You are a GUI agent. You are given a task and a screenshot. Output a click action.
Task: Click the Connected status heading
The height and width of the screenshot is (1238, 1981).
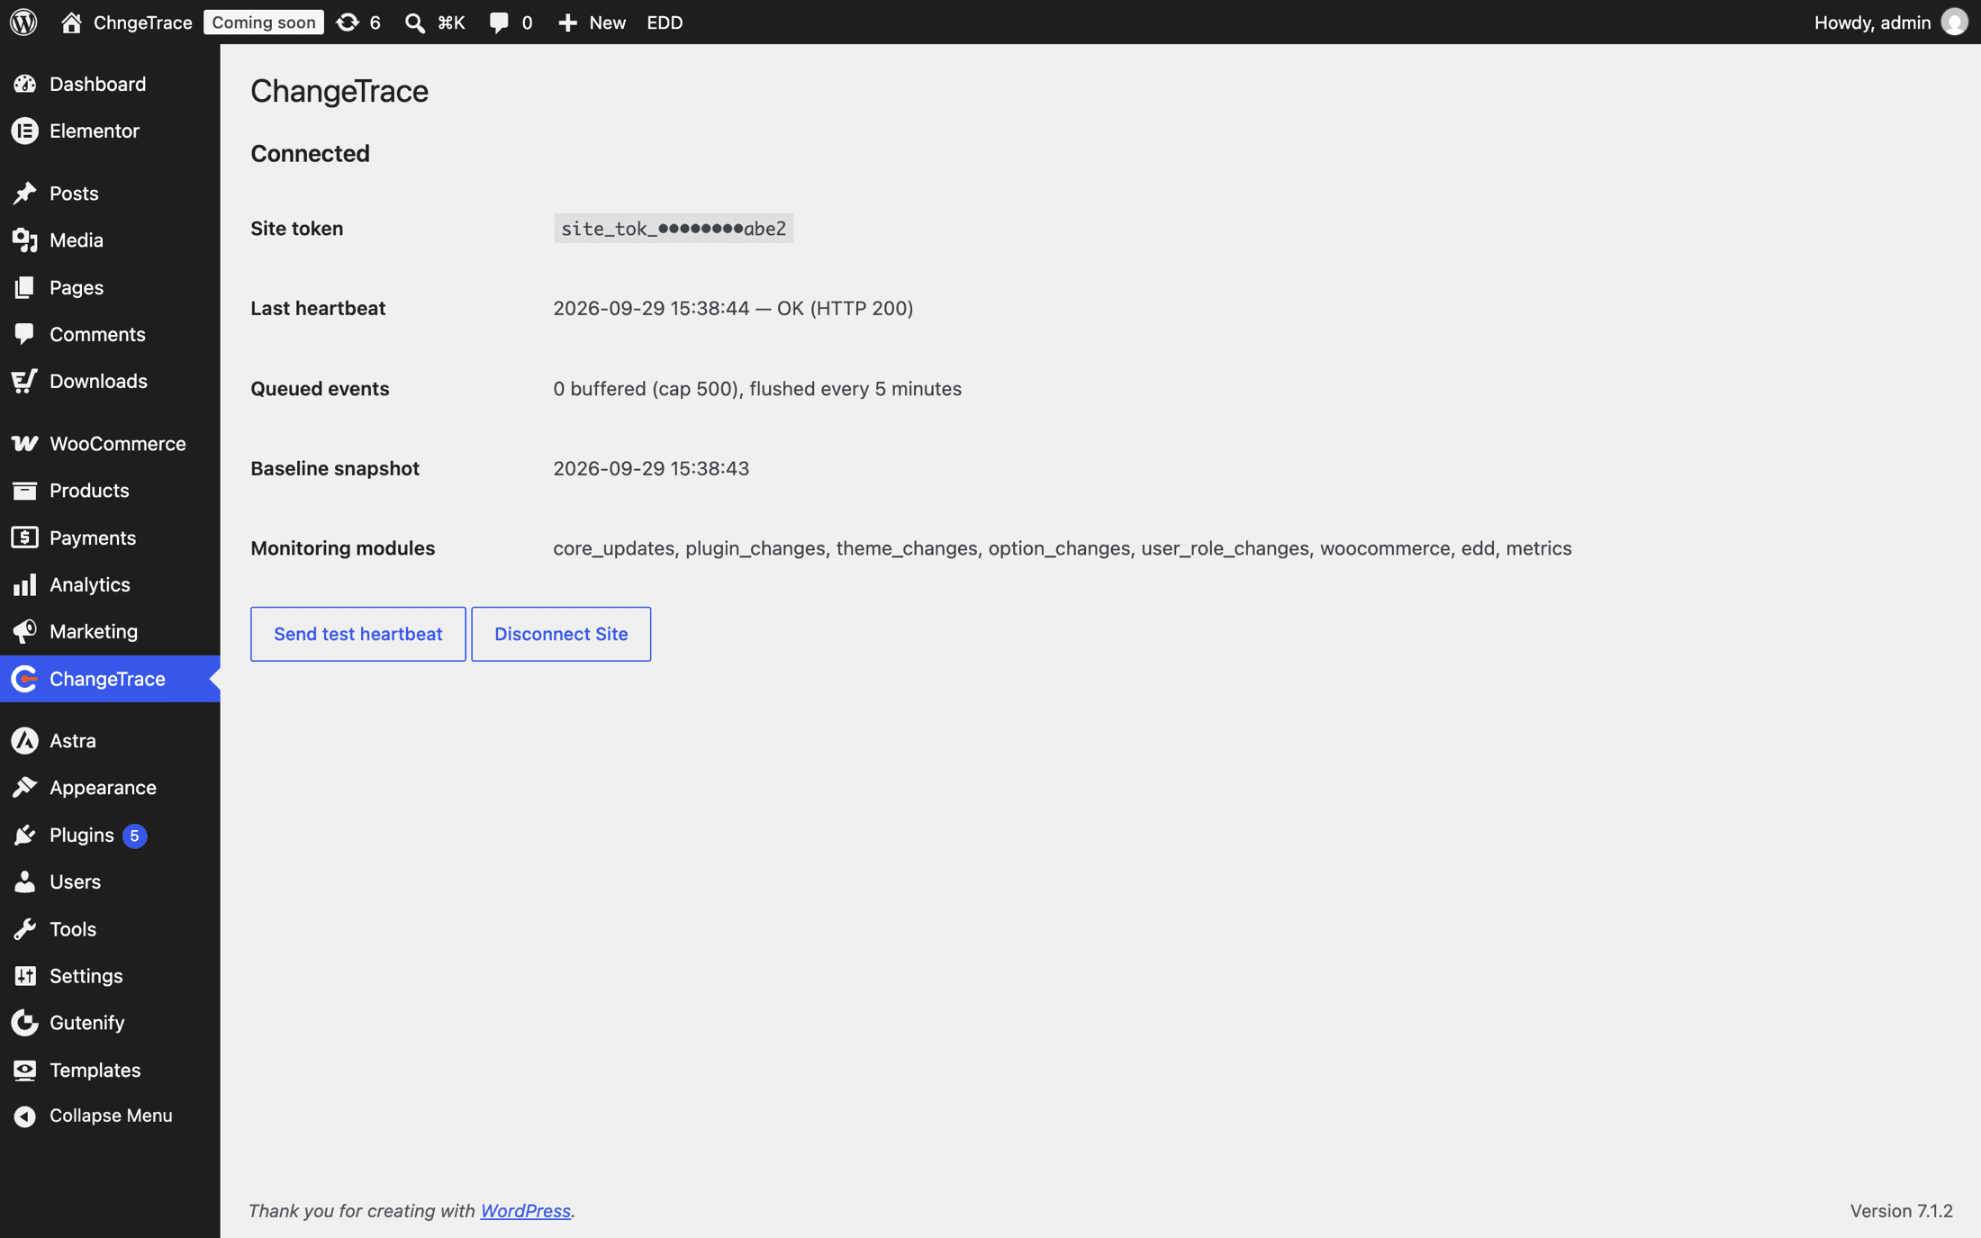click(x=310, y=153)
